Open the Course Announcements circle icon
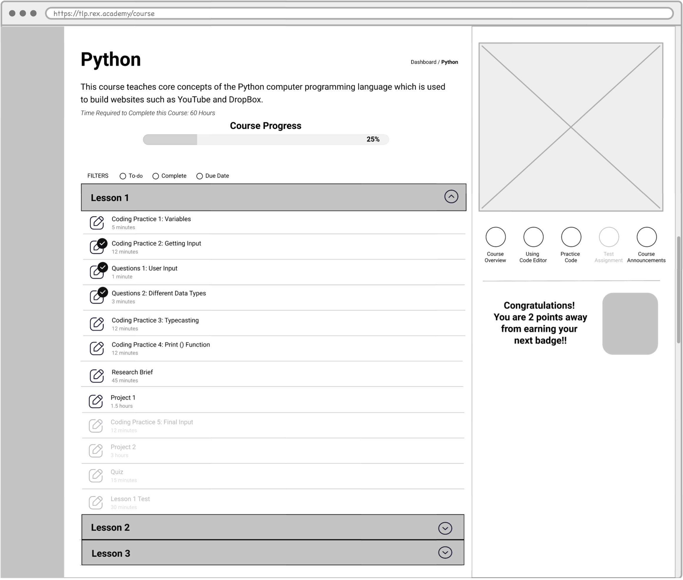The image size is (683, 580). tap(646, 237)
